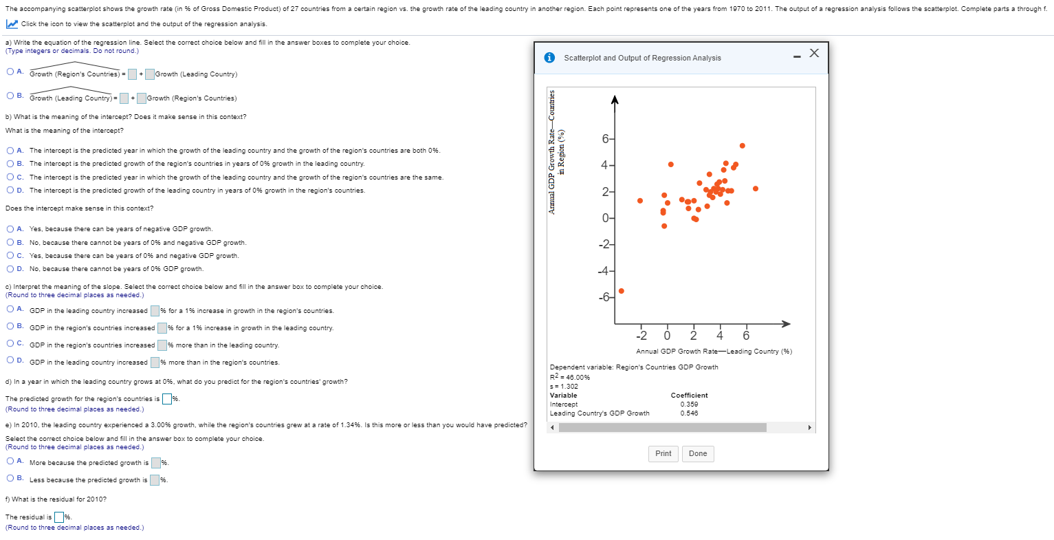
Task: Select intercept meaning option B
Action: coord(9,163)
